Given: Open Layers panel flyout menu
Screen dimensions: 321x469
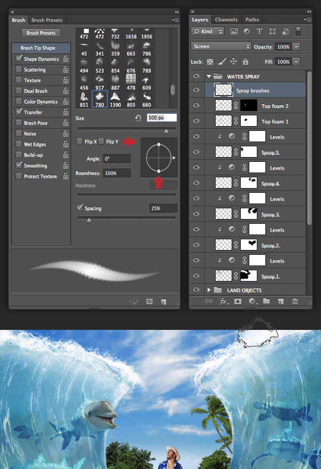Looking at the screenshot, I should tap(307, 19).
